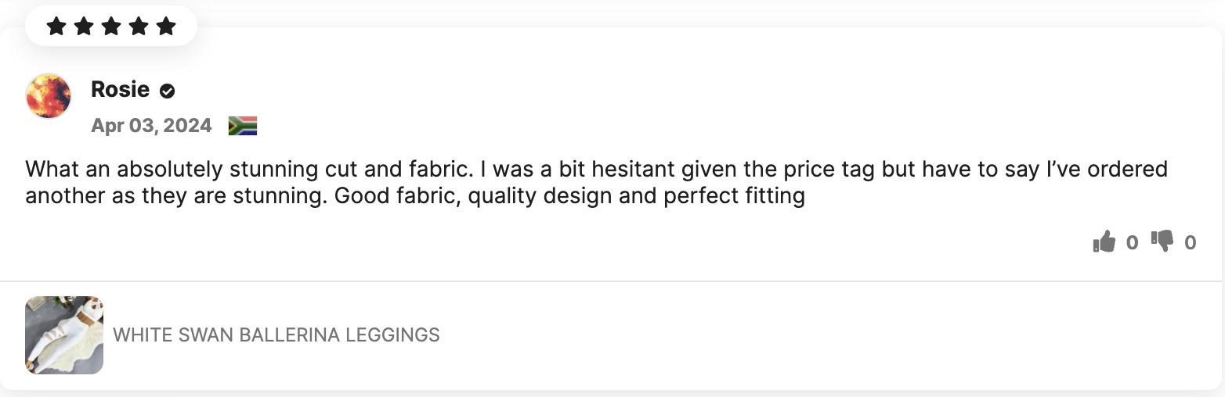Click the Apr 03, 2024 review date
Viewport: 1225px width, 397px height.
pyautogui.click(x=151, y=126)
